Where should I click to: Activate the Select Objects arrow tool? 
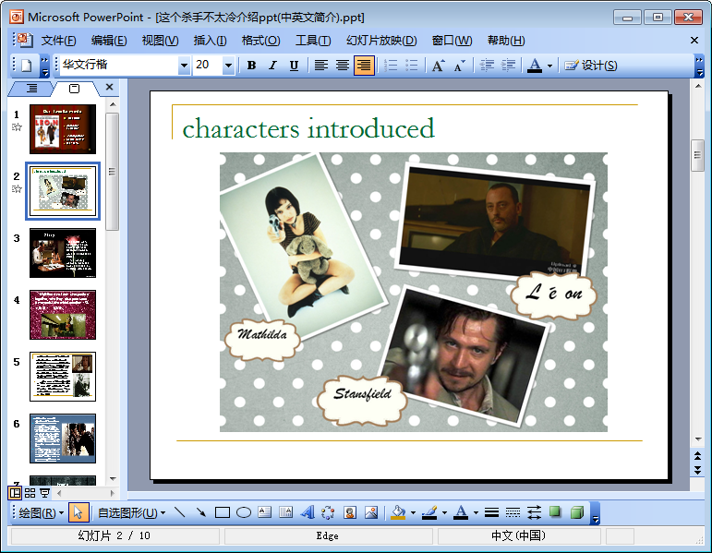coord(78,513)
